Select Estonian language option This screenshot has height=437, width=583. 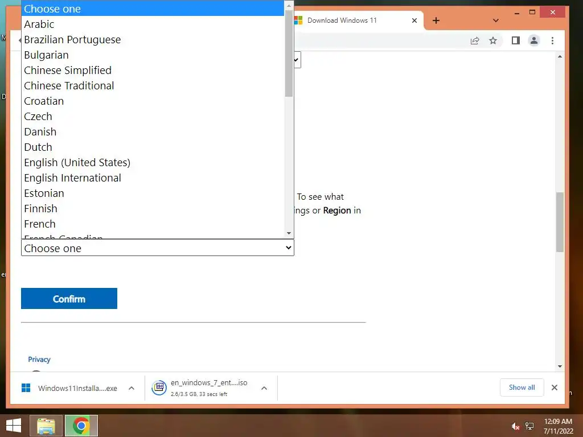click(153, 193)
